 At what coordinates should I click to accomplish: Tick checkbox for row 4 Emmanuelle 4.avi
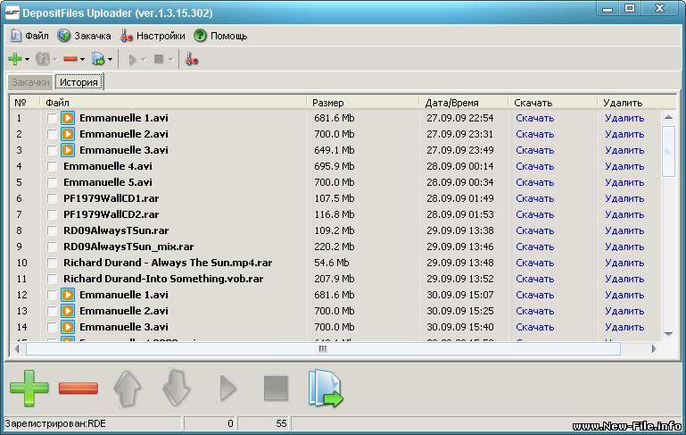[52, 166]
